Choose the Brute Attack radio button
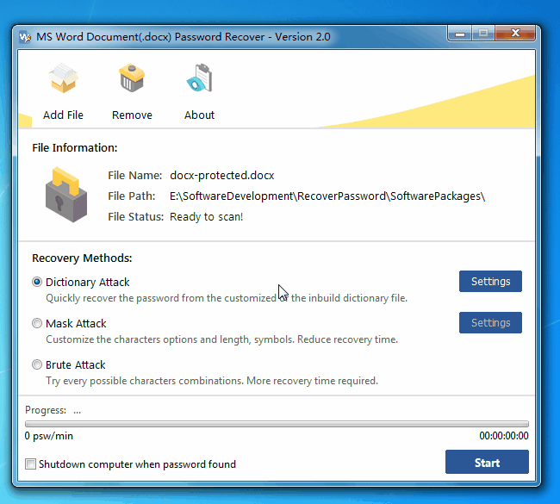Image resolution: width=560 pixels, height=504 pixels. point(37,364)
